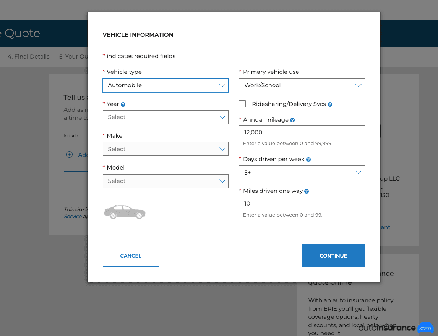Click the Miles driven one way field

point(302,204)
